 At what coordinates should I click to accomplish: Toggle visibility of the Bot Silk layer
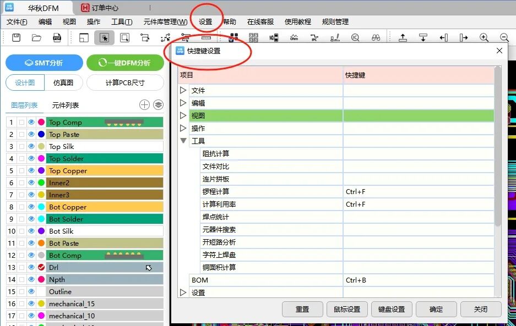tap(31, 231)
